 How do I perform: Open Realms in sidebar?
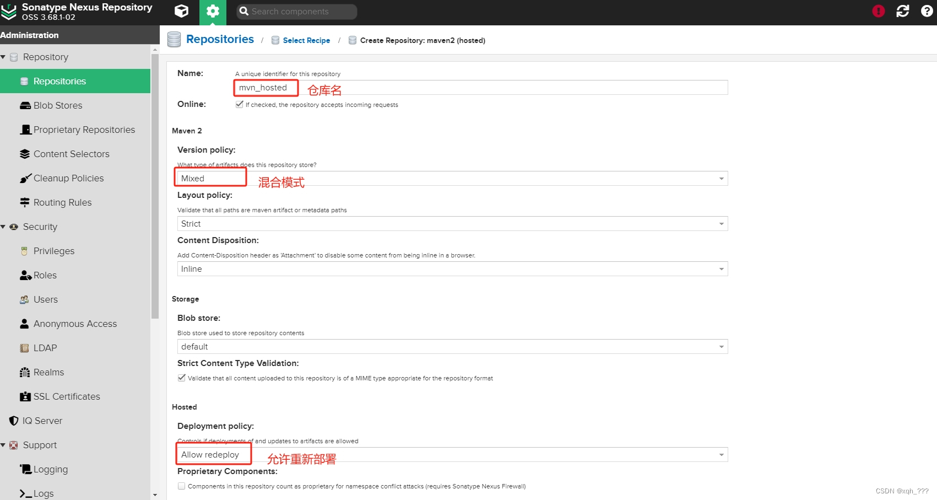[75, 372]
